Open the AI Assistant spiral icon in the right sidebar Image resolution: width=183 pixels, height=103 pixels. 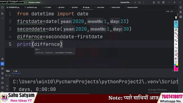[180, 12]
